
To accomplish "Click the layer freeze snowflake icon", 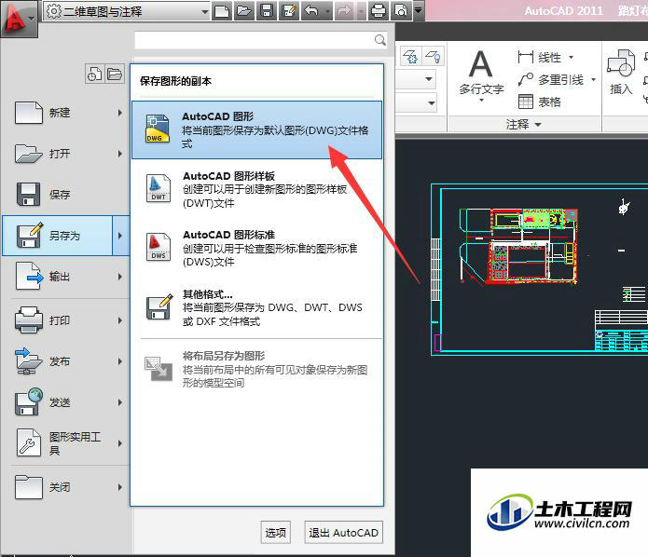I will (x=411, y=57).
